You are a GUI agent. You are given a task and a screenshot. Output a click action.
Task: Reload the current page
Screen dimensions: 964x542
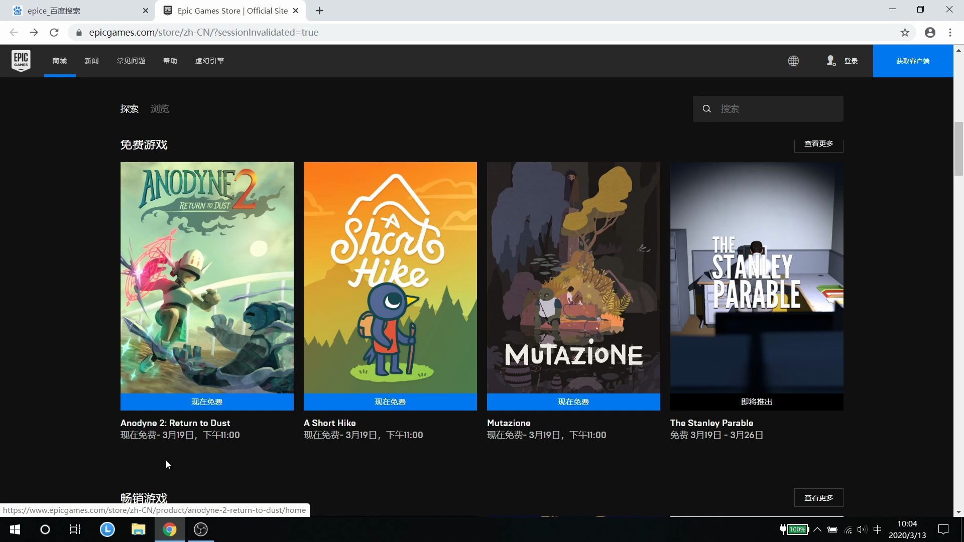pos(54,32)
